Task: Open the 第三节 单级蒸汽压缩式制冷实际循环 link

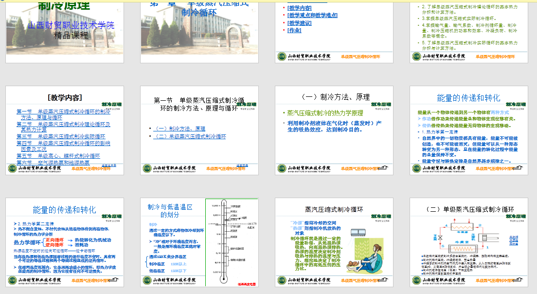Action: click(61, 136)
